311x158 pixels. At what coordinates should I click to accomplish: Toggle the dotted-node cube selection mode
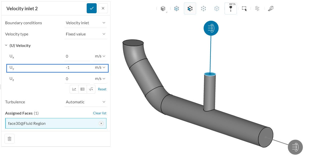pyautogui.click(x=203, y=9)
